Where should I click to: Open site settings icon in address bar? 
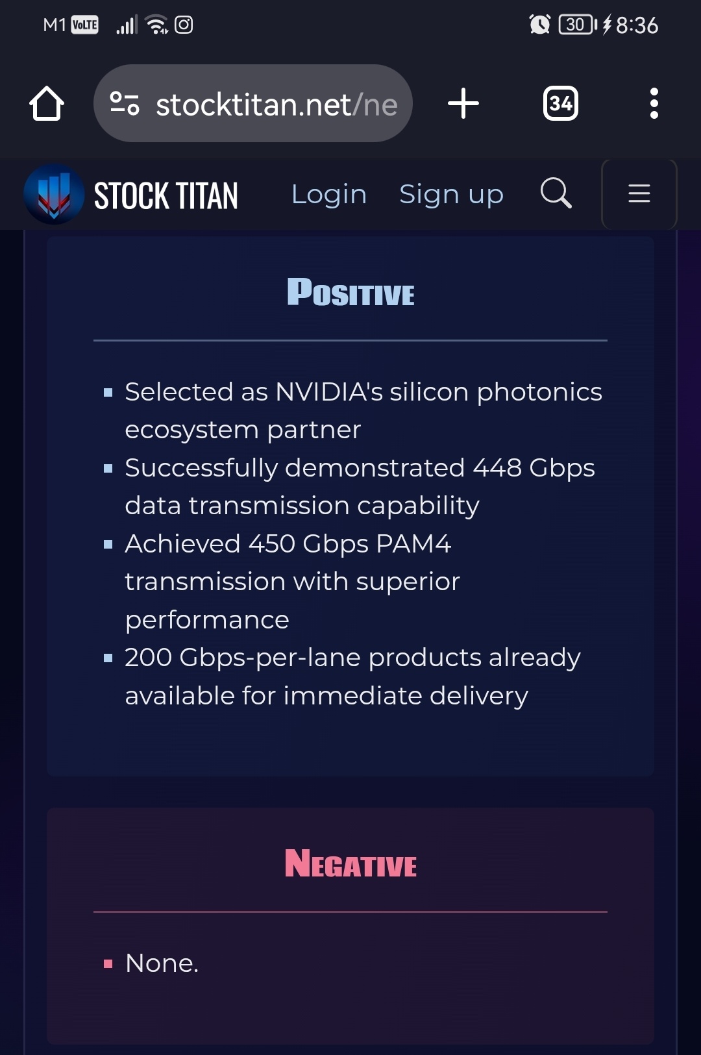pyautogui.click(x=124, y=103)
